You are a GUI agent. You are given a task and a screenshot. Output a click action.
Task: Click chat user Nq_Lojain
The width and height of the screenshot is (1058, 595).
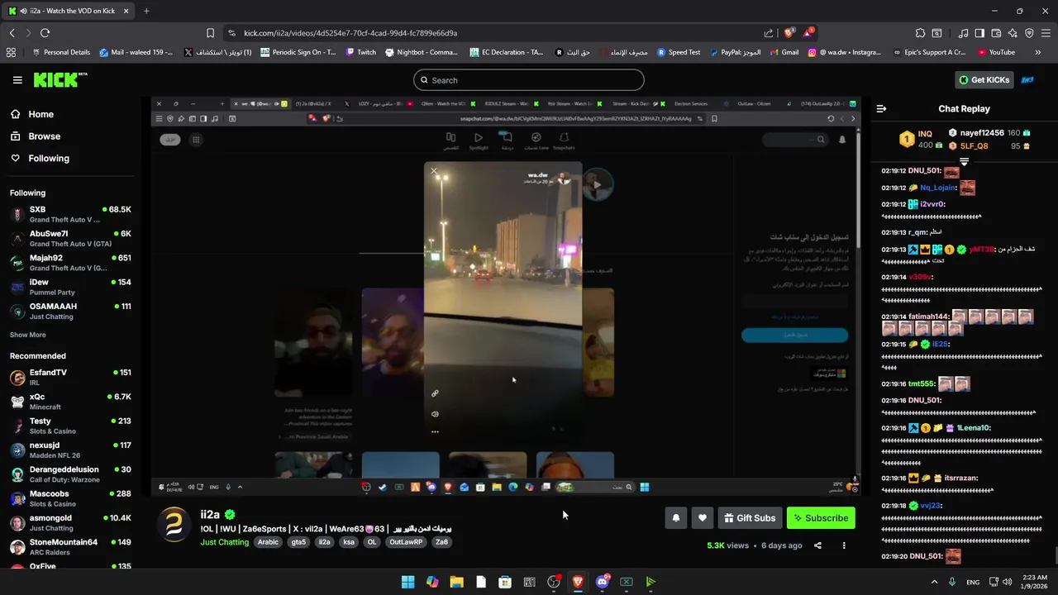point(936,188)
